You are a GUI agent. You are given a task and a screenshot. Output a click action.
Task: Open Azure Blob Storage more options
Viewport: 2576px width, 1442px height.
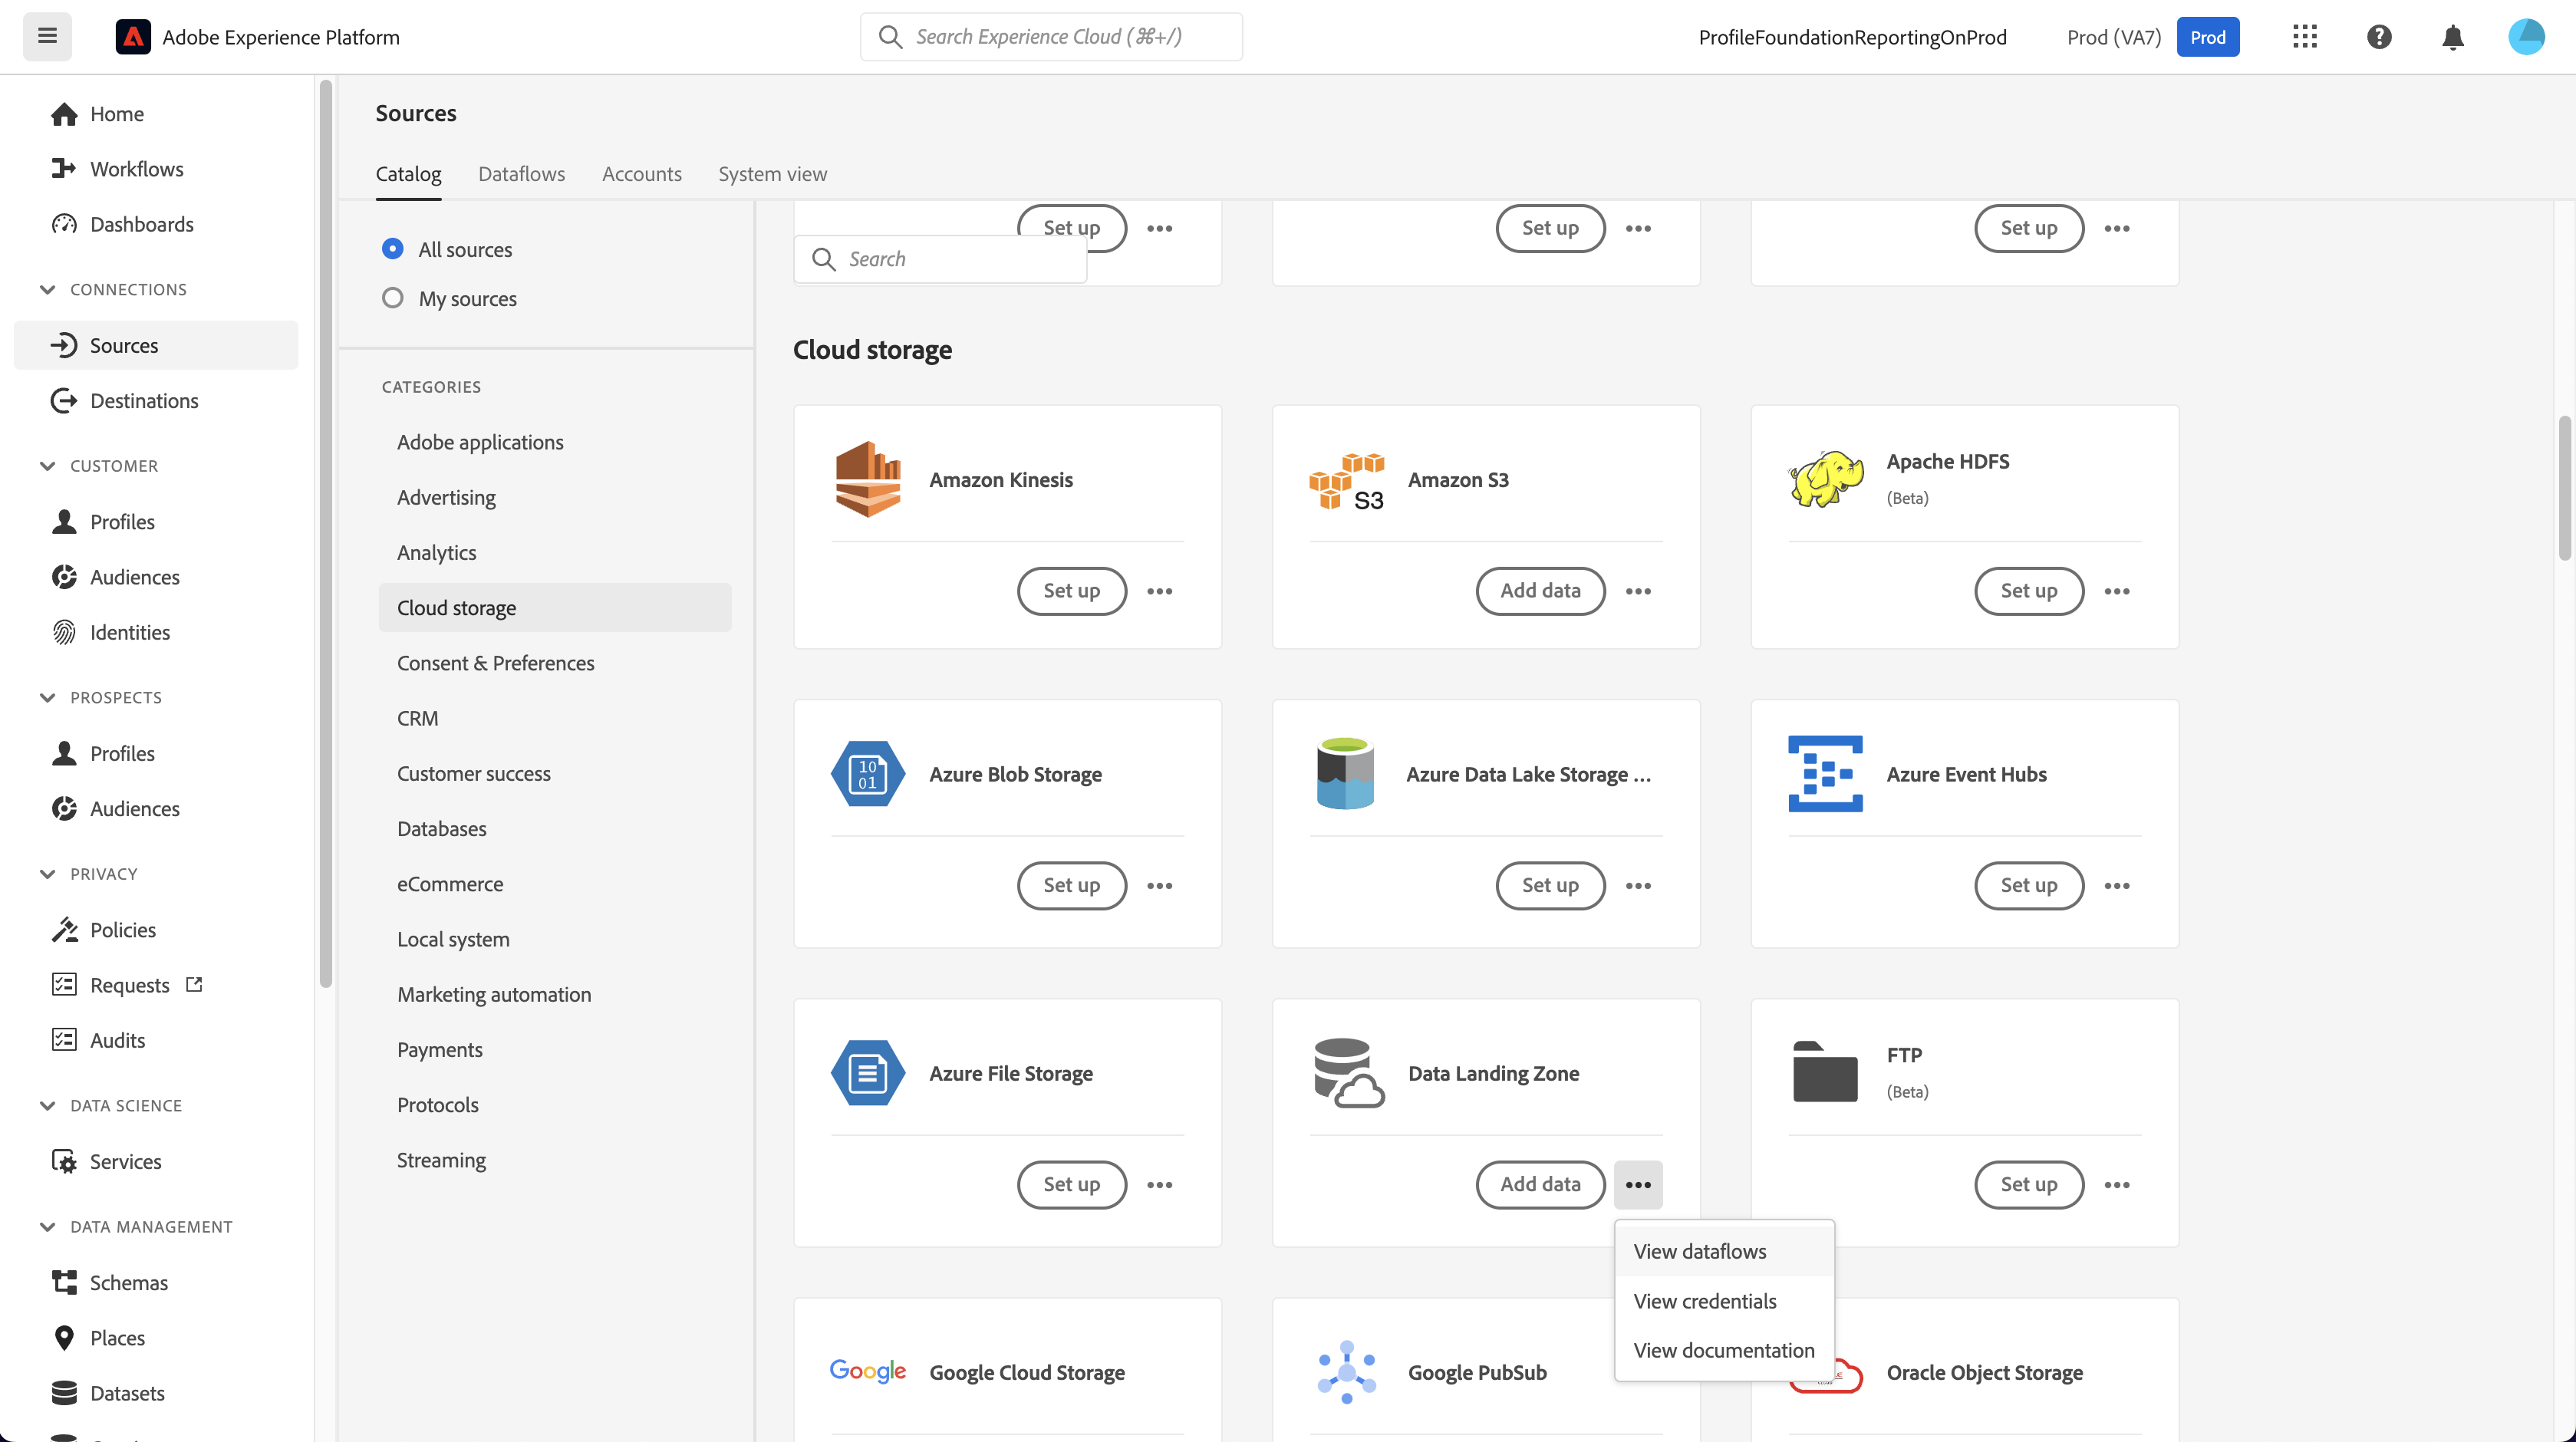1160,886
